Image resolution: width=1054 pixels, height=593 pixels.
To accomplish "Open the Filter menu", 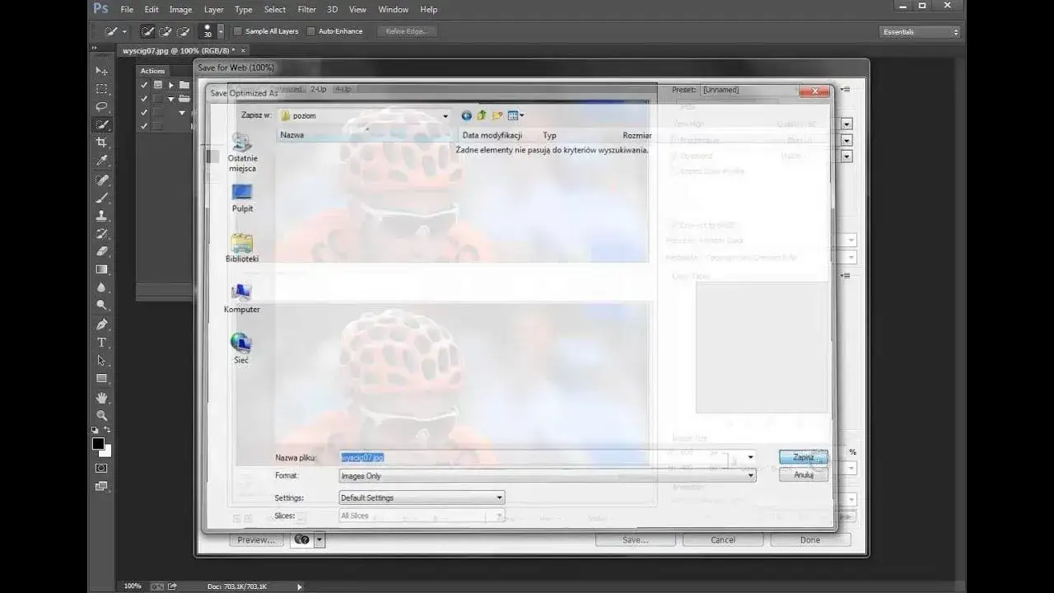I will click(x=305, y=9).
